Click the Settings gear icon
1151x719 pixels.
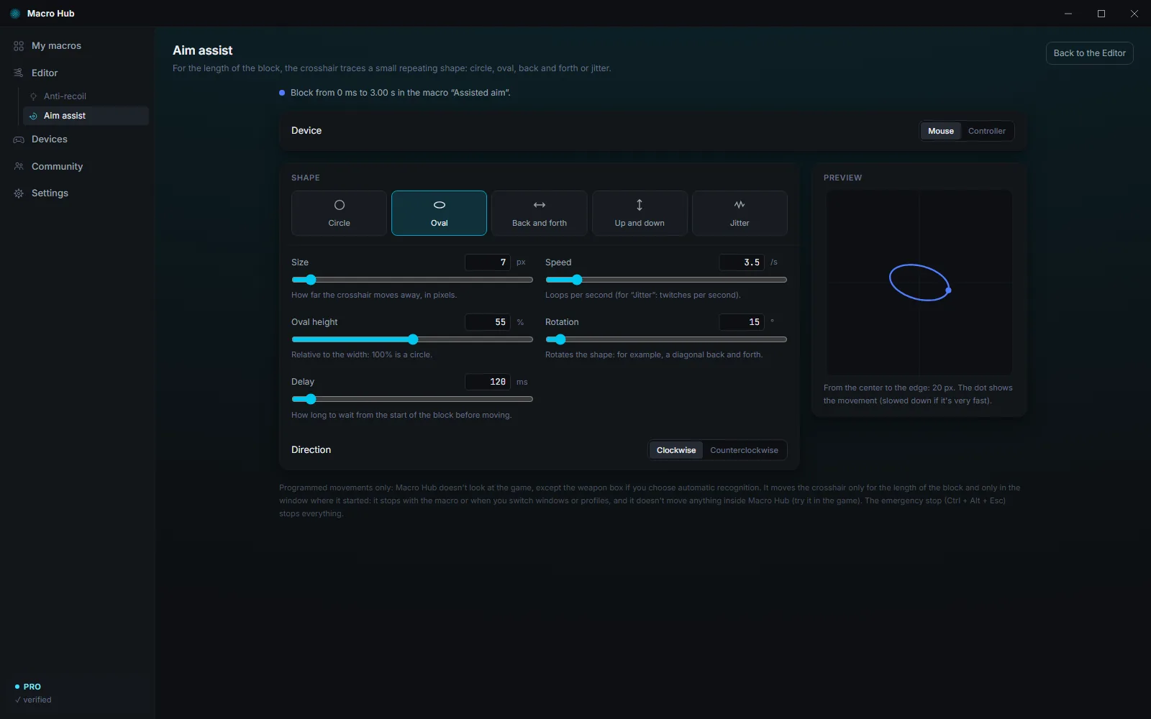[19, 193]
